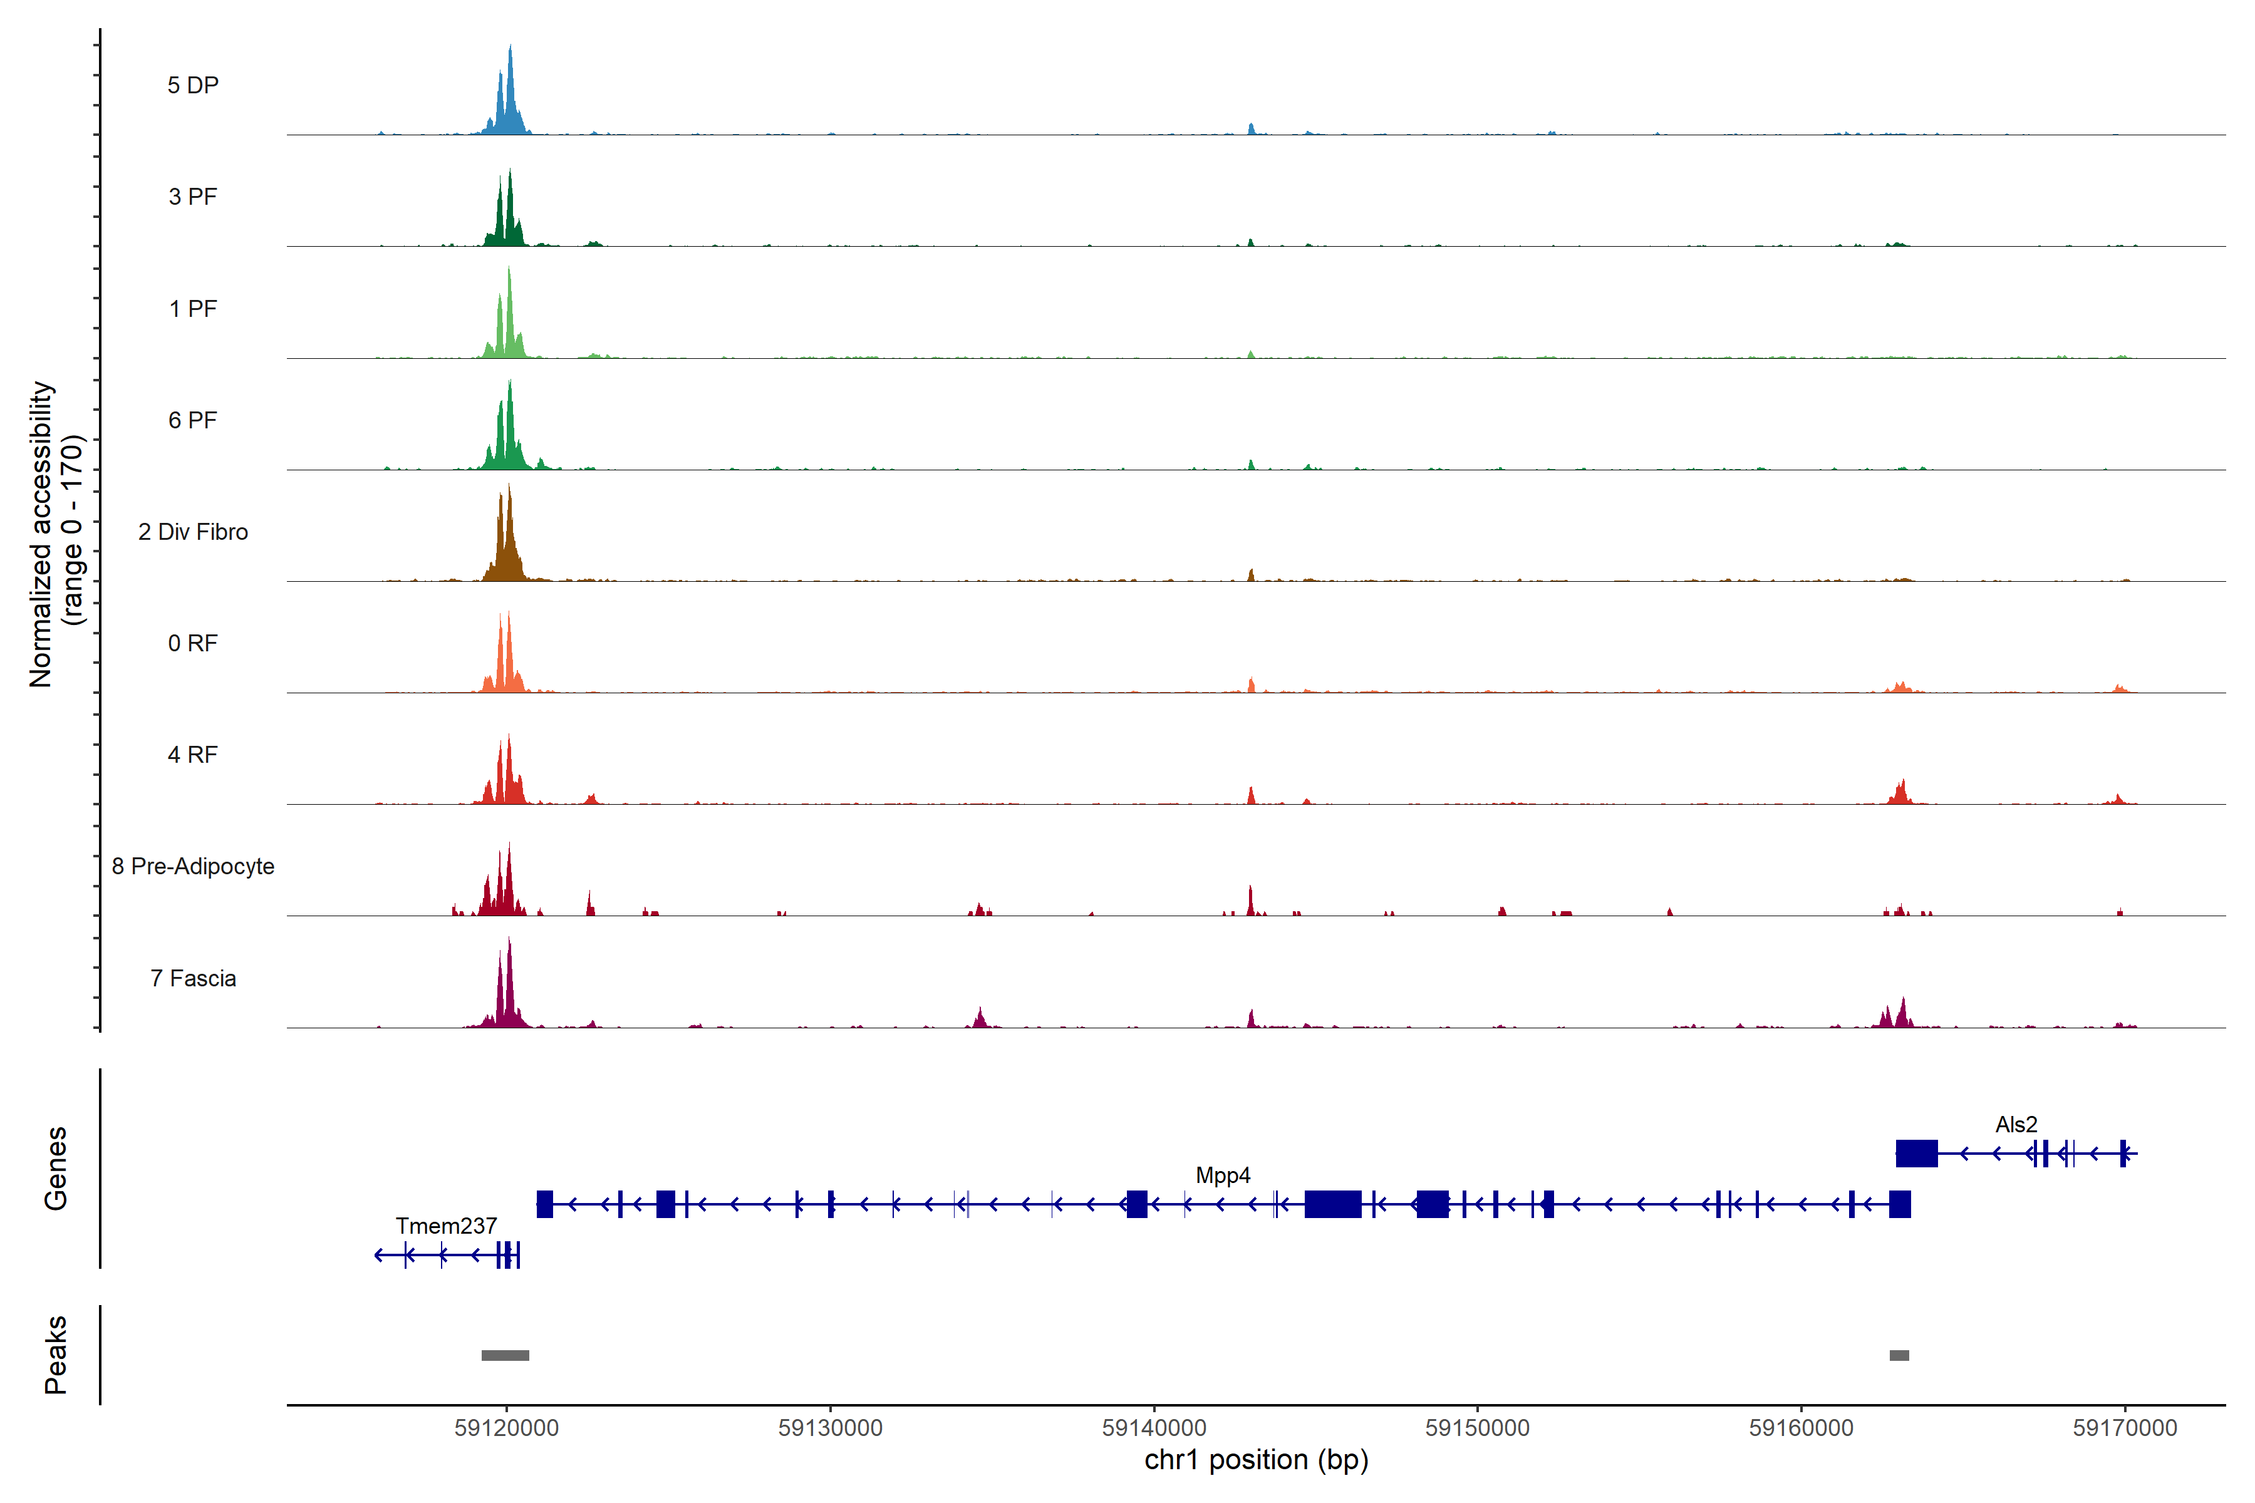Click the 59140000 axis tick label
The width and height of the screenshot is (2255, 1503).
point(1153,1428)
